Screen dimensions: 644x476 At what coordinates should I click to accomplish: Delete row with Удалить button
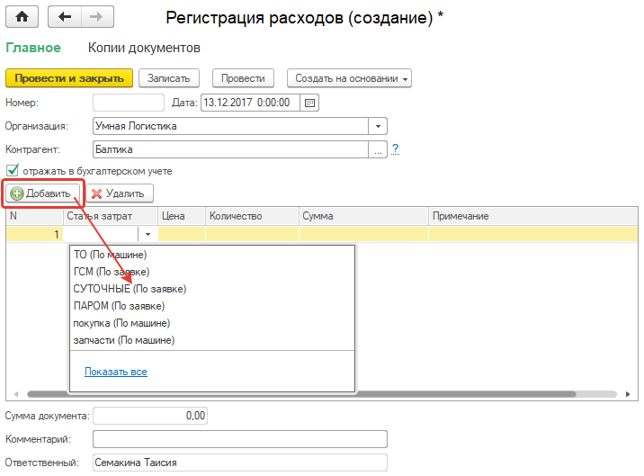click(x=120, y=193)
